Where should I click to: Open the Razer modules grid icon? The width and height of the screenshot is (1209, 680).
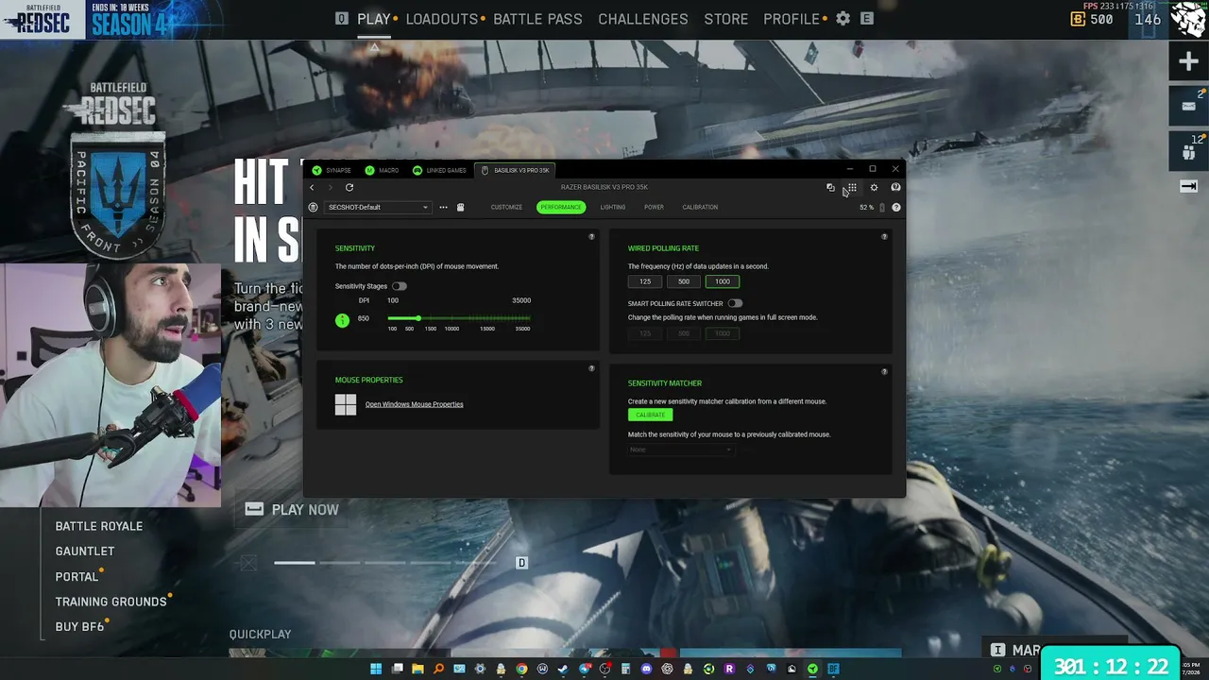(851, 187)
